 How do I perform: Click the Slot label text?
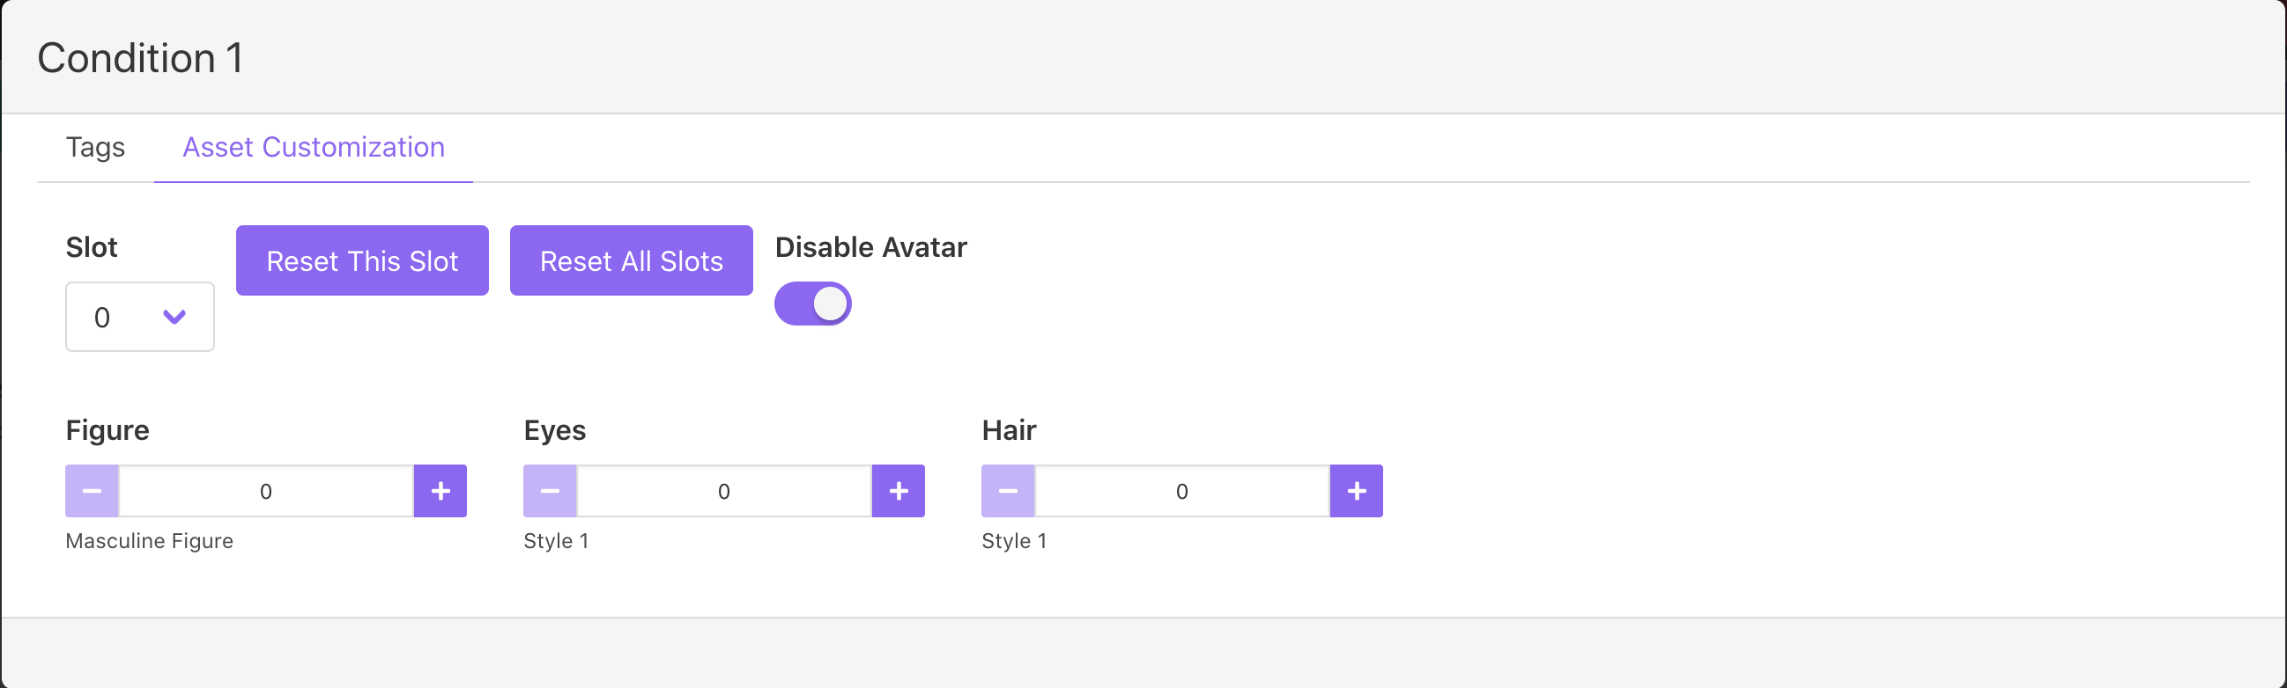pos(92,247)
